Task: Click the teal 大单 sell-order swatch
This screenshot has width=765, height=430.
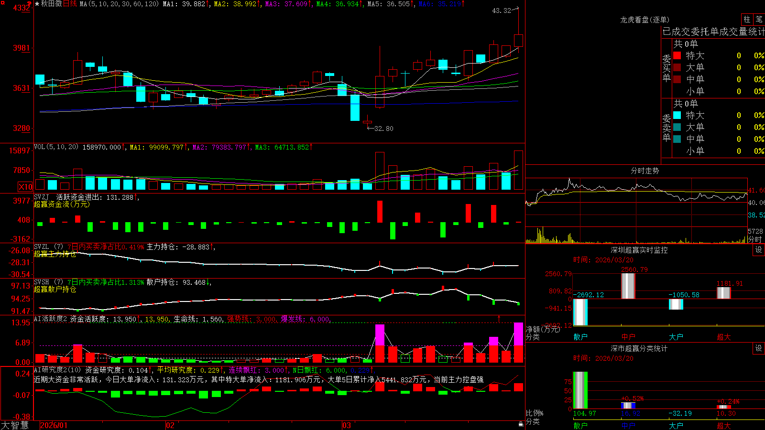Action: pyautogui.click(x=677, y=127)
